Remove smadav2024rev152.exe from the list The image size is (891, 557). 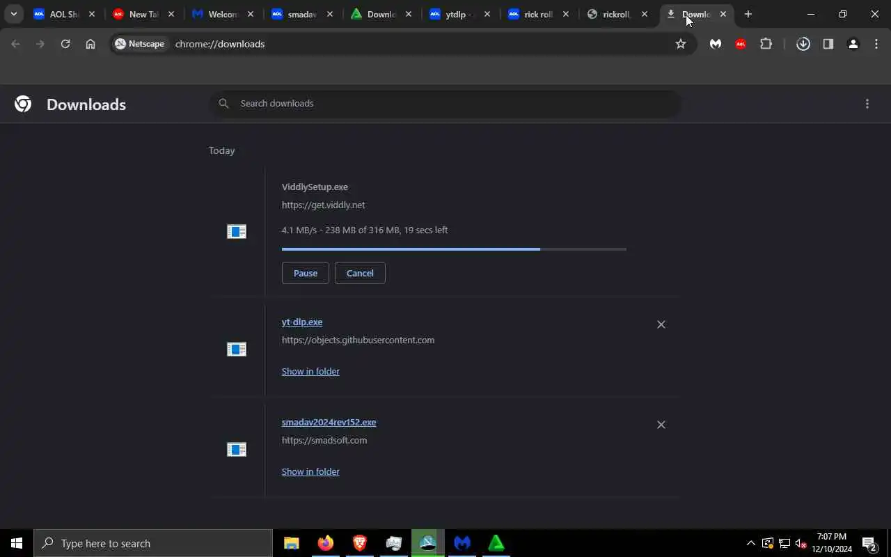point(661,425)
